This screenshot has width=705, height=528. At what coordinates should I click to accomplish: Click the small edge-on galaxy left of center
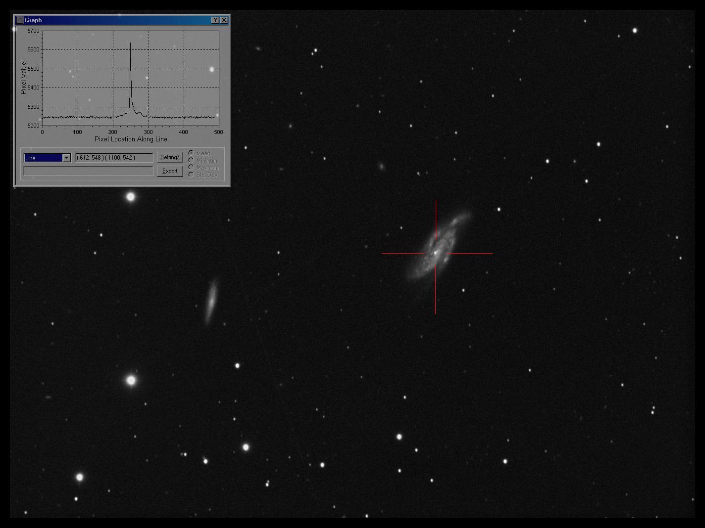(211, 300)
